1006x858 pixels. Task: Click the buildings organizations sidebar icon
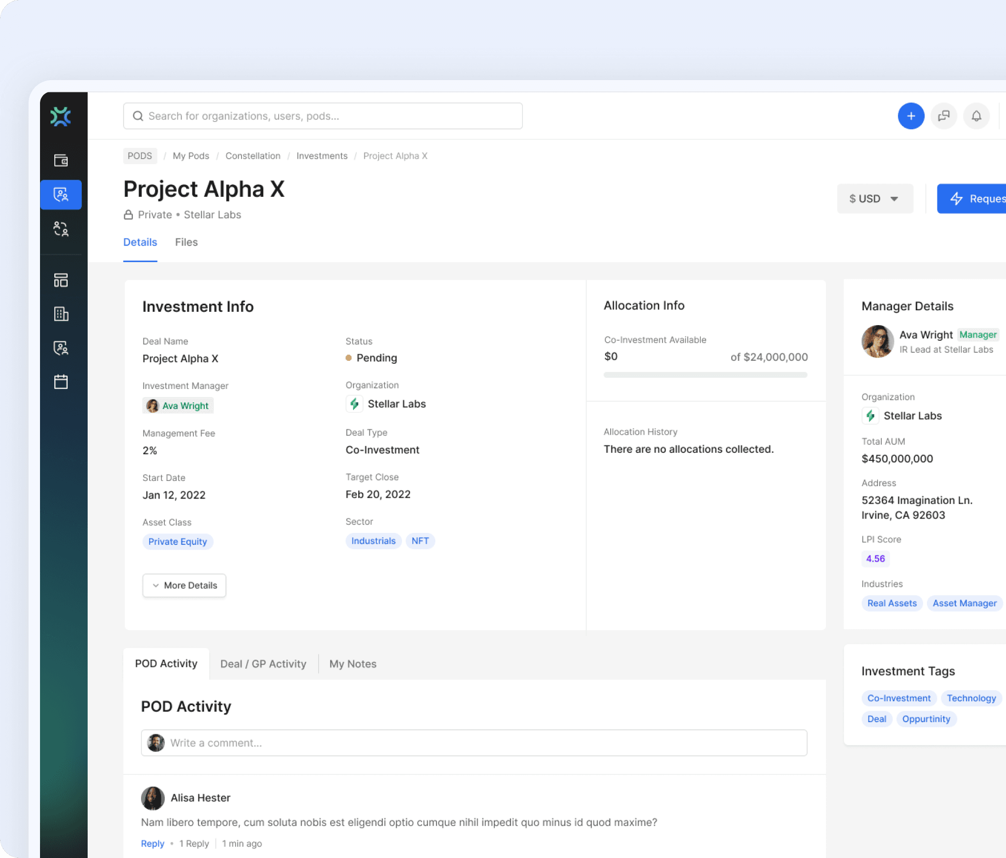point(60,314)
